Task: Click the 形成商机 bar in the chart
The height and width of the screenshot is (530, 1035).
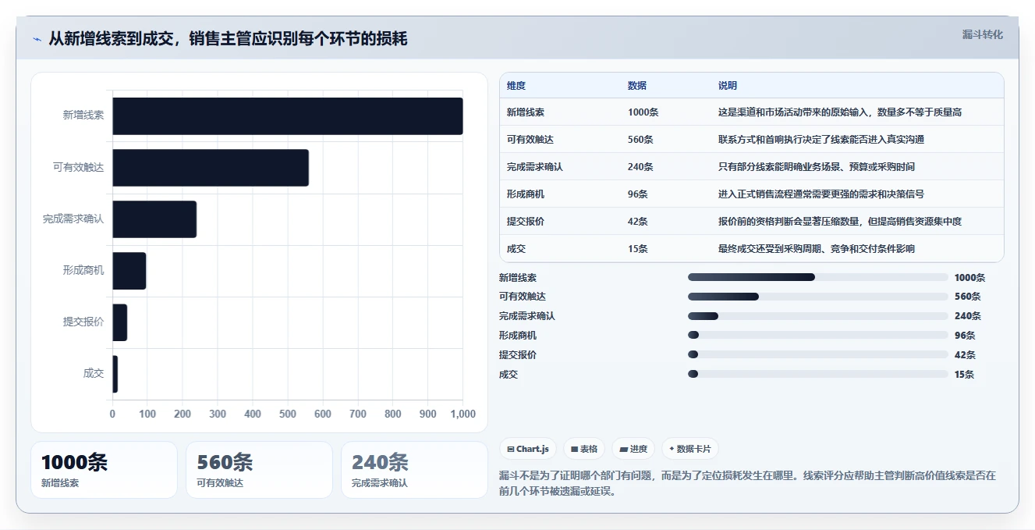Action: [129, 271]
